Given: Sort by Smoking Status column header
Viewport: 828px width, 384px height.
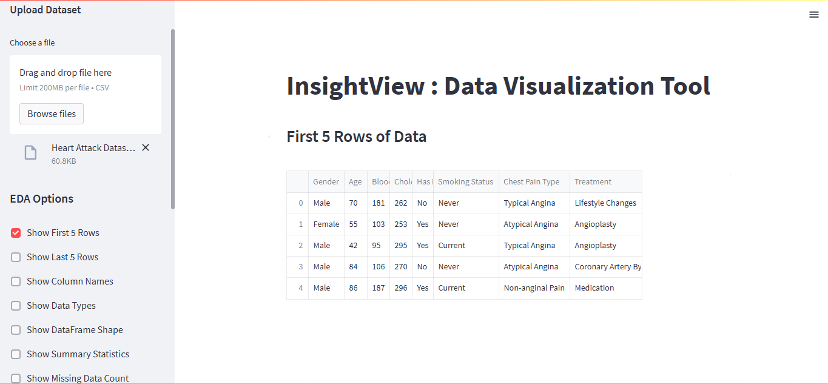Looking at the screenshot, I should [466, 182].
